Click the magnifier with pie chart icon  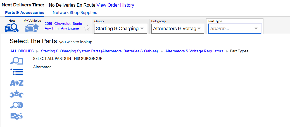(x=17, y=105)
